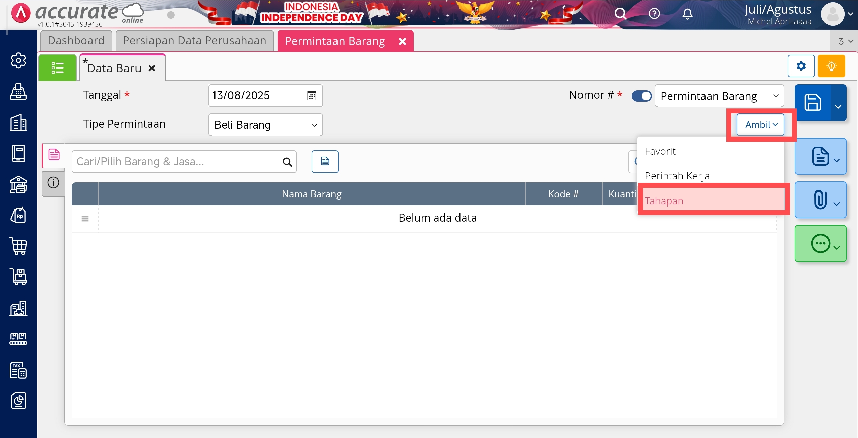Click the orange lightbulb tips button
Image resolution: width=858 pixels, height=438 pixels.
[x=831, y=66]
